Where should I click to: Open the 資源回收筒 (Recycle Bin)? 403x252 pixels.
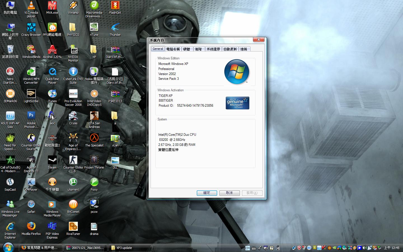pos(10,50)
